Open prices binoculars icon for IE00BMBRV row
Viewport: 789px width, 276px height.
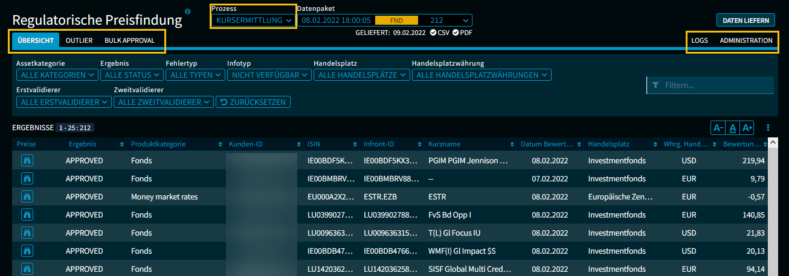[x=27, y=179]
